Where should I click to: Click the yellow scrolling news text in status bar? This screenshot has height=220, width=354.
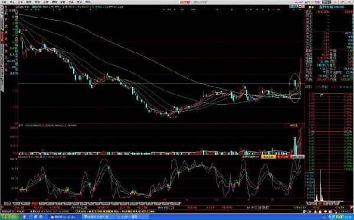coord(115,212)
